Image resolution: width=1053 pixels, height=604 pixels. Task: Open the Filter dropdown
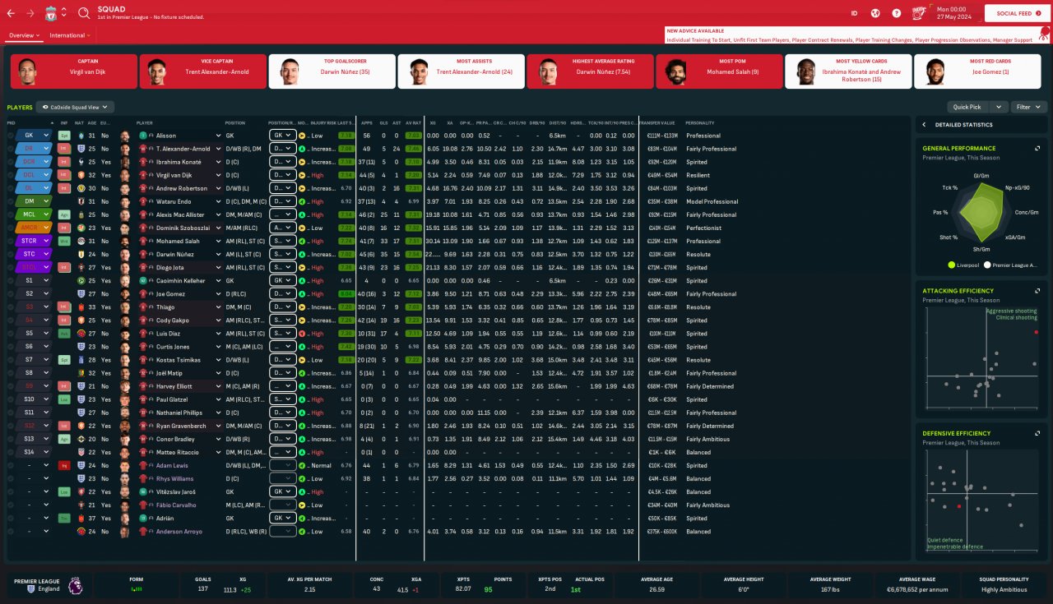tap(1029, 107)
